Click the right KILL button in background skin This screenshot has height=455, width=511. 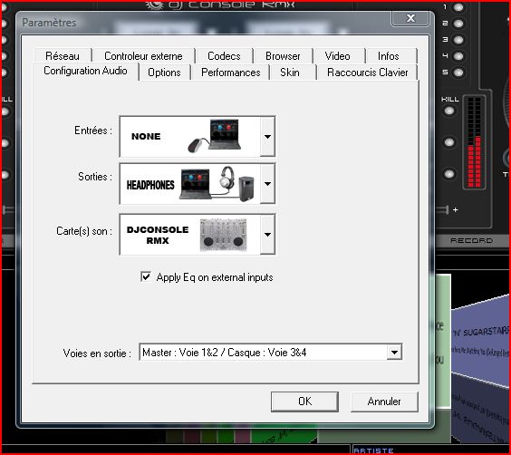(449, 111)
